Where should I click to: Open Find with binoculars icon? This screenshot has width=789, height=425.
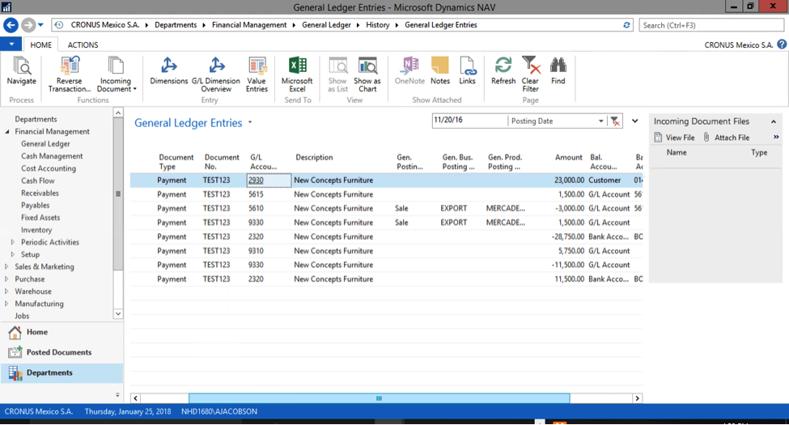pos(558,70)
